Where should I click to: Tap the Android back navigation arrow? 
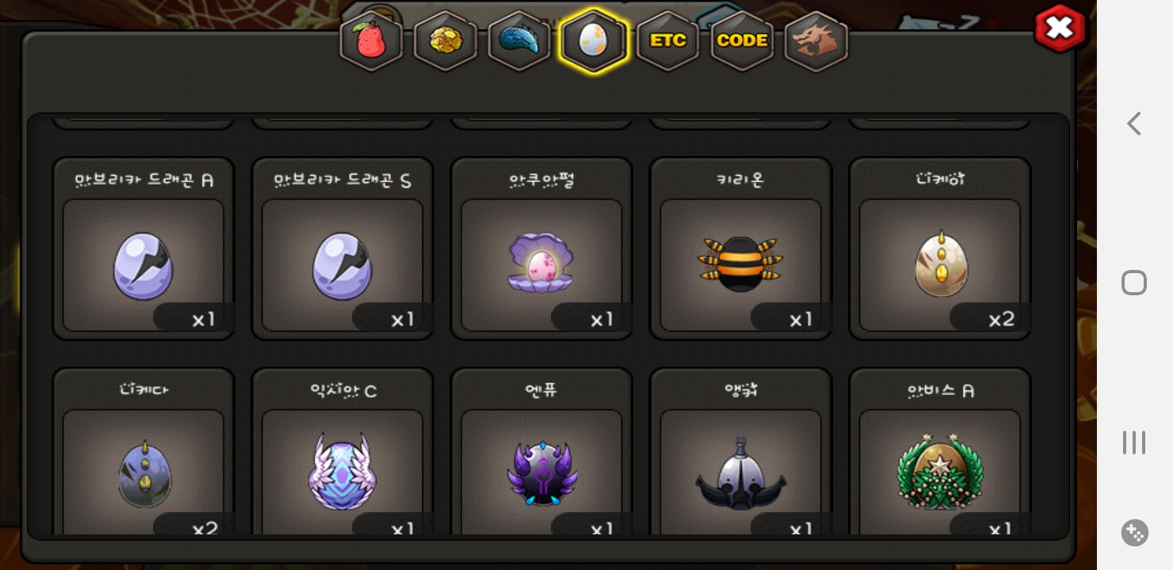click(x=1134, y=123)
